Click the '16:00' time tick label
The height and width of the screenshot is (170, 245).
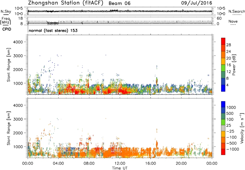(x=150, y=164)
